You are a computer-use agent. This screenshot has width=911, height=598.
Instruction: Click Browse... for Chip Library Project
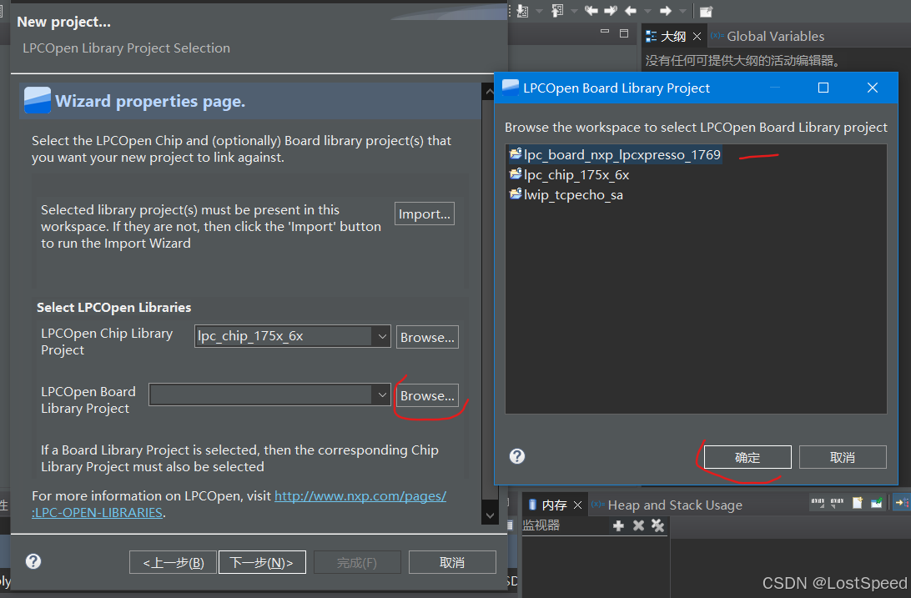(427, 337)
